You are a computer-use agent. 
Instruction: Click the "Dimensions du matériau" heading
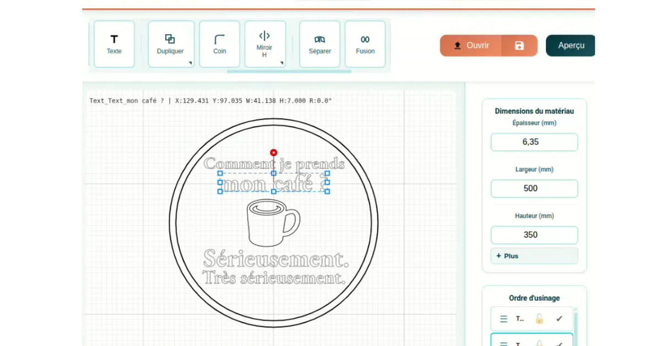coord(534,111)
